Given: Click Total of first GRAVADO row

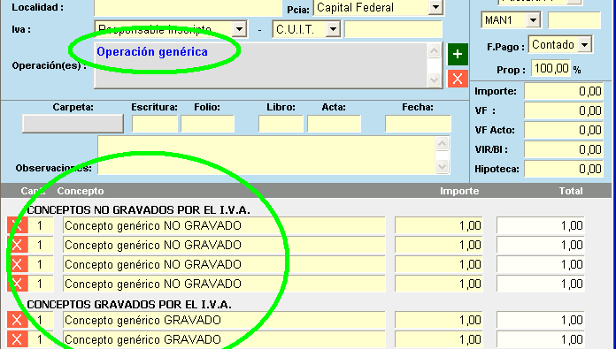Looking at the screenshot, I should coord(541,321).
